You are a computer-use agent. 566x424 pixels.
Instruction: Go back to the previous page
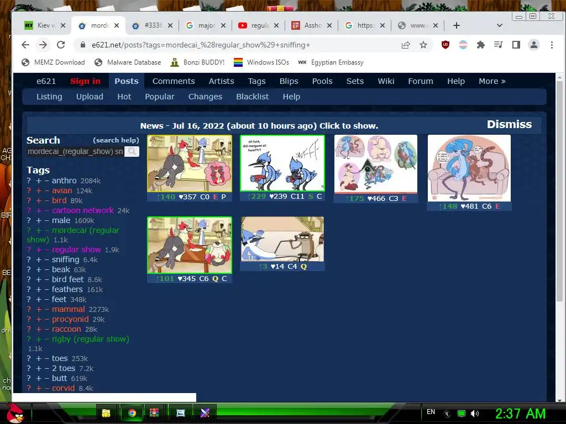(25, 45)
